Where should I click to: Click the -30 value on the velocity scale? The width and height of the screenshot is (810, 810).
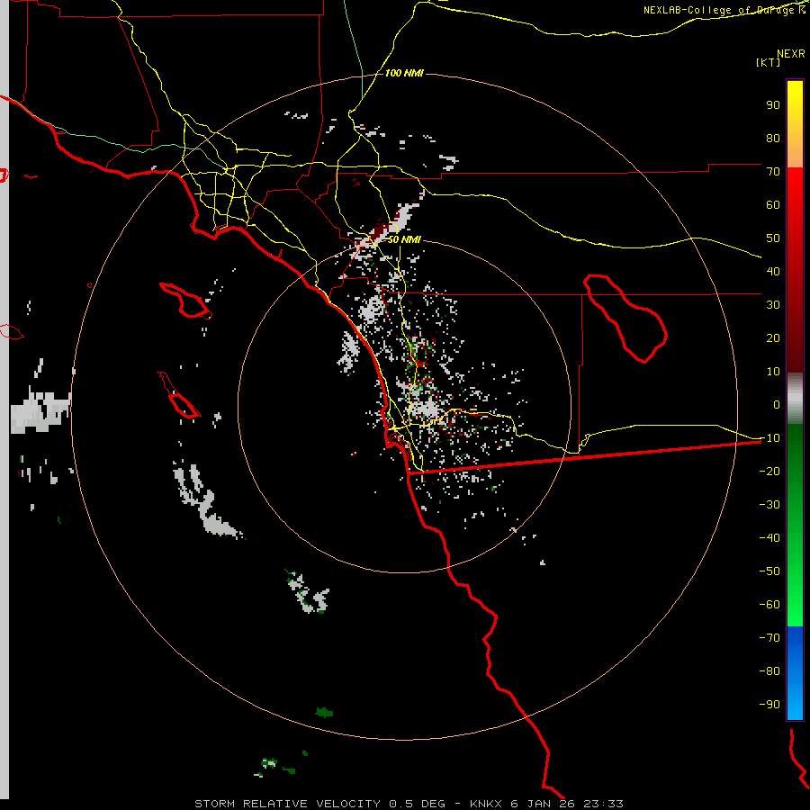(769, 505)
